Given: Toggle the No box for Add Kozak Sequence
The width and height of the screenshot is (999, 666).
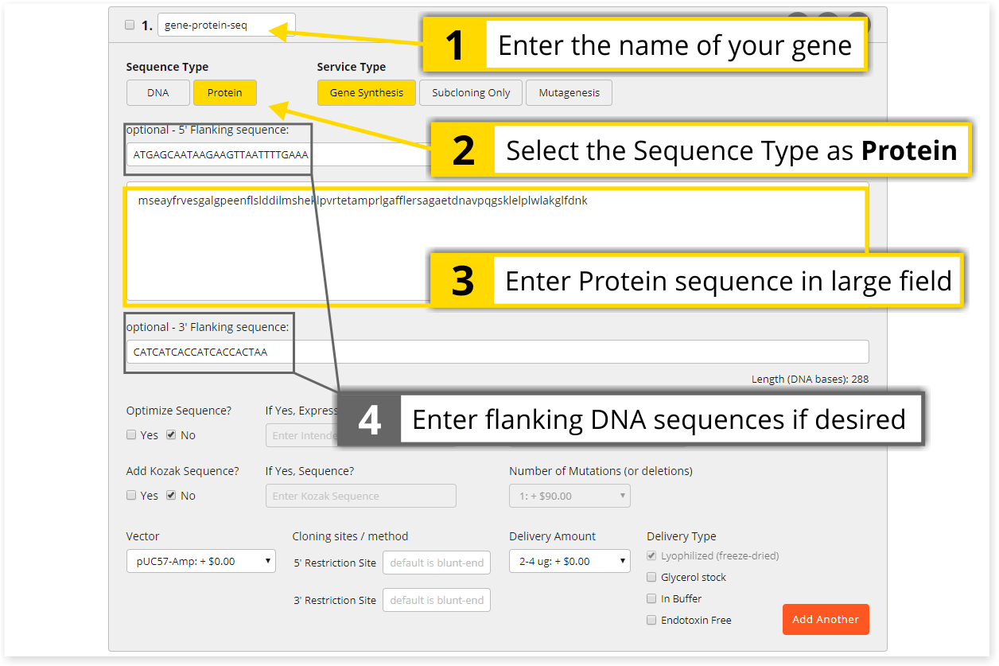Looking at the screenshot, I should tap(171, 496).
